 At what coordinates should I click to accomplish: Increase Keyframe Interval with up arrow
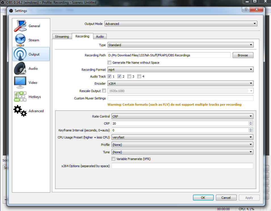pyautogui.click(x=251, y=129)
